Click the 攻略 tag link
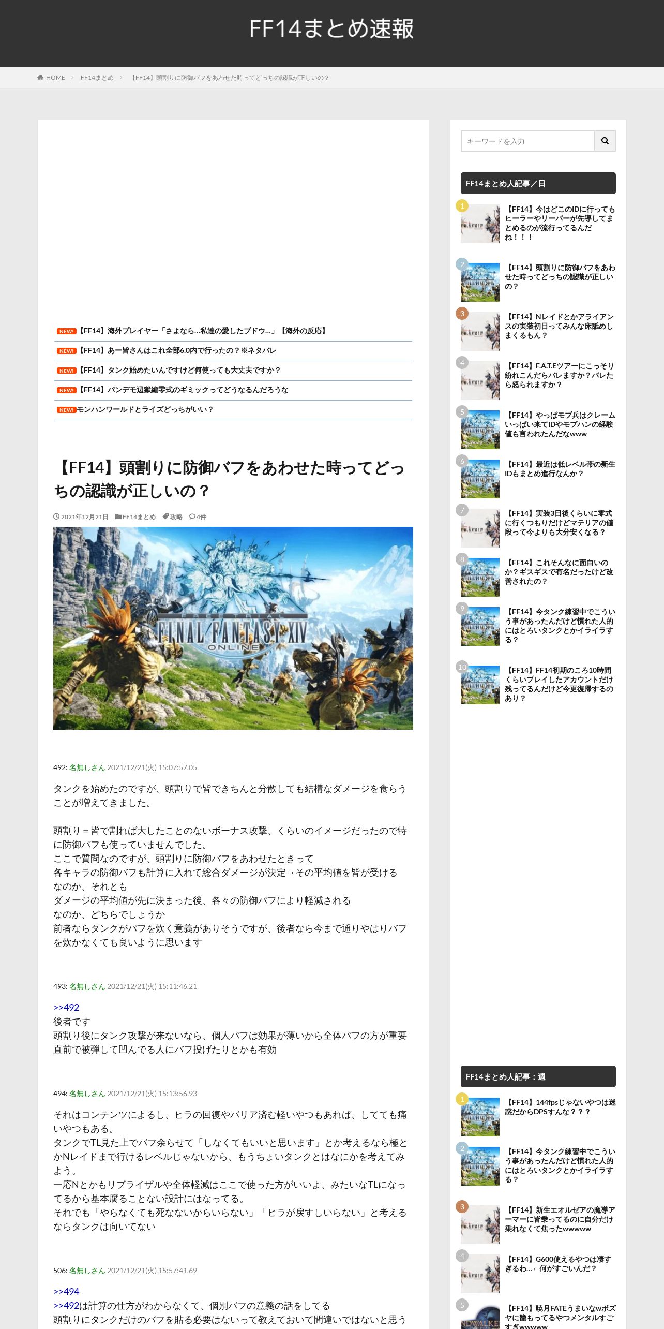664x1329 pixels. pyautogui.click(x=176, y=516)
